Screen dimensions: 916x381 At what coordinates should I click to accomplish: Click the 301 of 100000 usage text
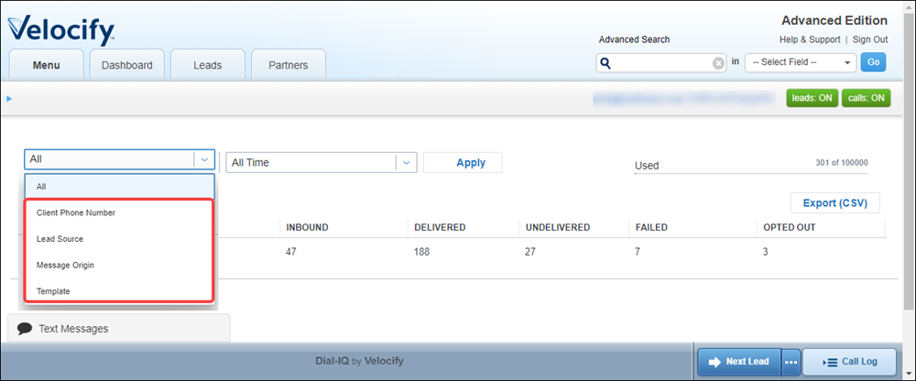pyautogui.click(x=842, y=162)
